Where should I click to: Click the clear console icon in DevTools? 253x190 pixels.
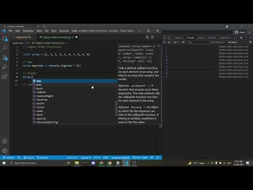[x=169, y=42]
